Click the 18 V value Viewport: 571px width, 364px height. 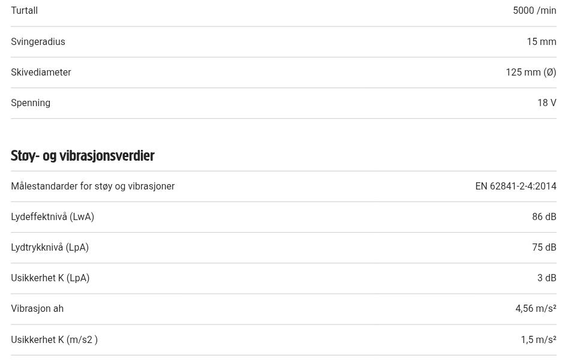click(x=546, y=103)
